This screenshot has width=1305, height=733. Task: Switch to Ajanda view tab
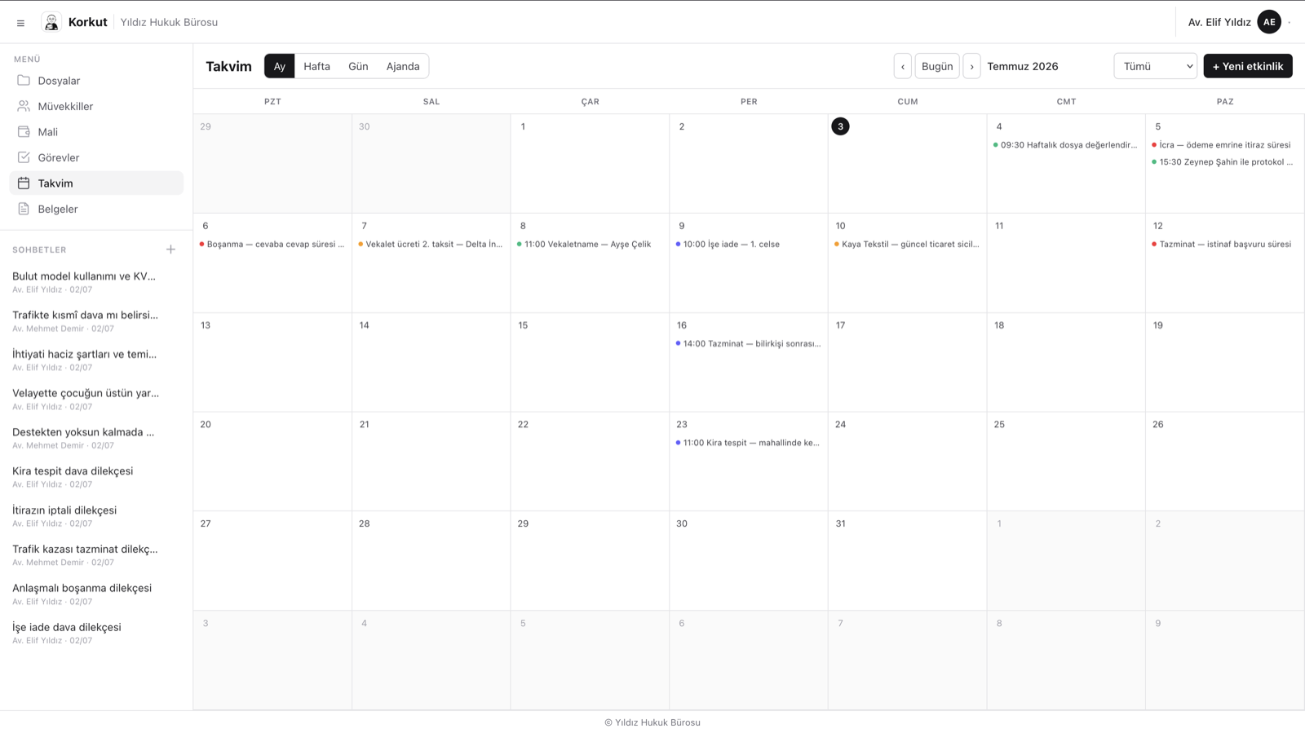[x=403, y=66]
